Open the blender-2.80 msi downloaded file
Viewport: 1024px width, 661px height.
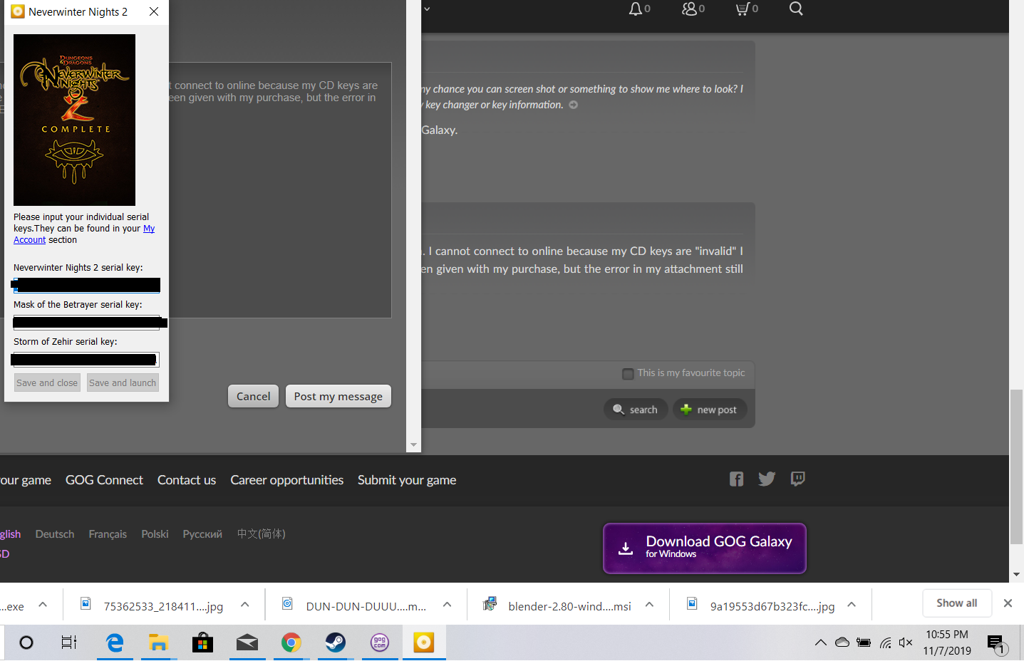click(569, 606)
